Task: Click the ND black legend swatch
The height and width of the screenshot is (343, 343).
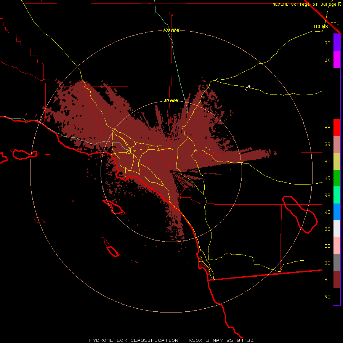Action: click(x=337, y=297)
